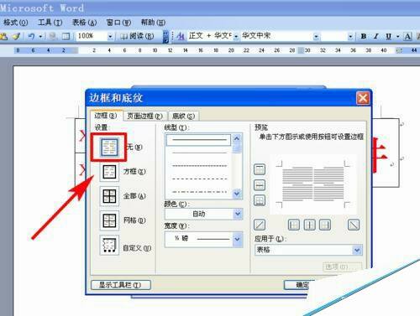Click the Styles and Formatting icon
This screenshot has width=420, height=316.
pyautogui.click(x=181, y=36)
